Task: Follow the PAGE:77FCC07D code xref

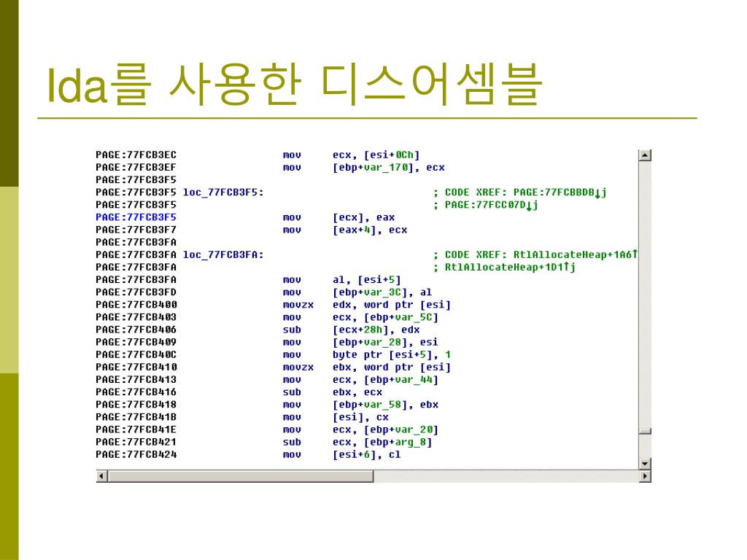Action: (491, 205)
